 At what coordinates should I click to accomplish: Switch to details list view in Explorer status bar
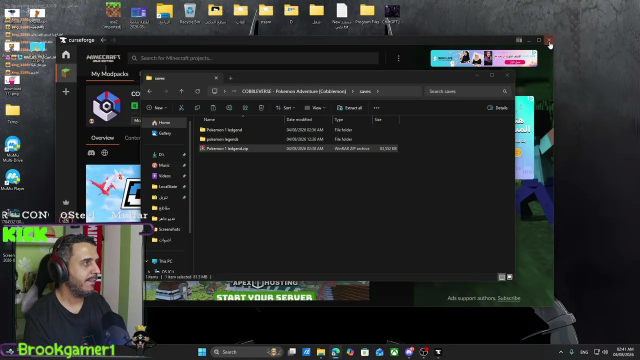pos(502,277)
